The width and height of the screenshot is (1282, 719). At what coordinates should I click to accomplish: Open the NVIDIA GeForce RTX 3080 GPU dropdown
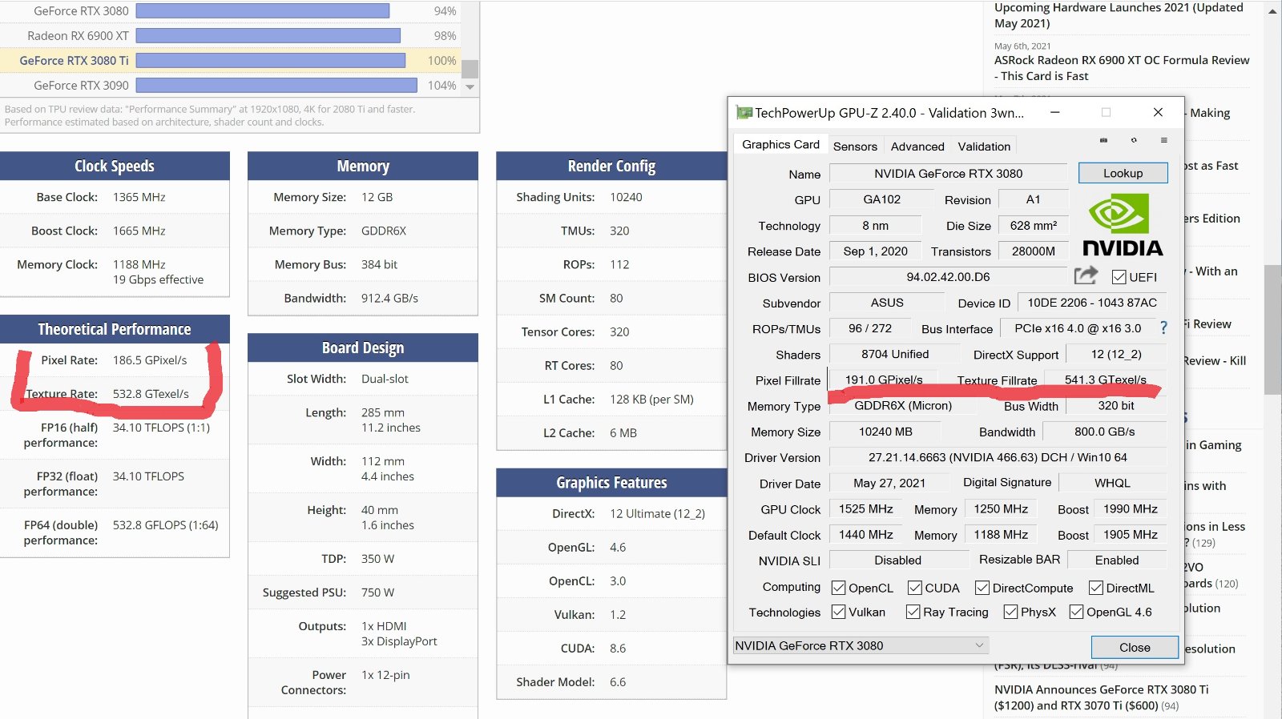tap(861, 645)
